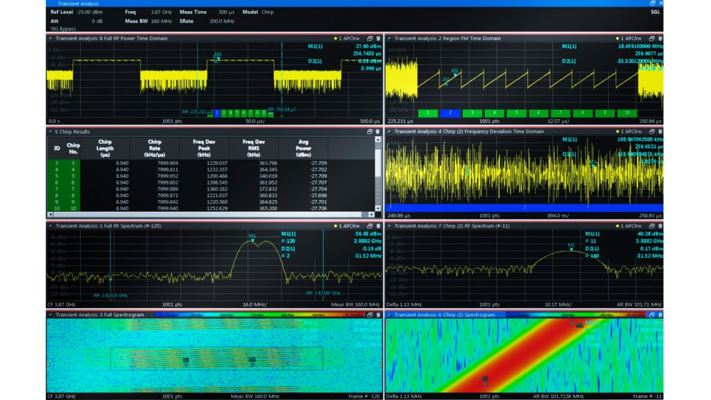
Task: Select marker M1 on FM Time Domain trace
Action: tap(455, 72)
